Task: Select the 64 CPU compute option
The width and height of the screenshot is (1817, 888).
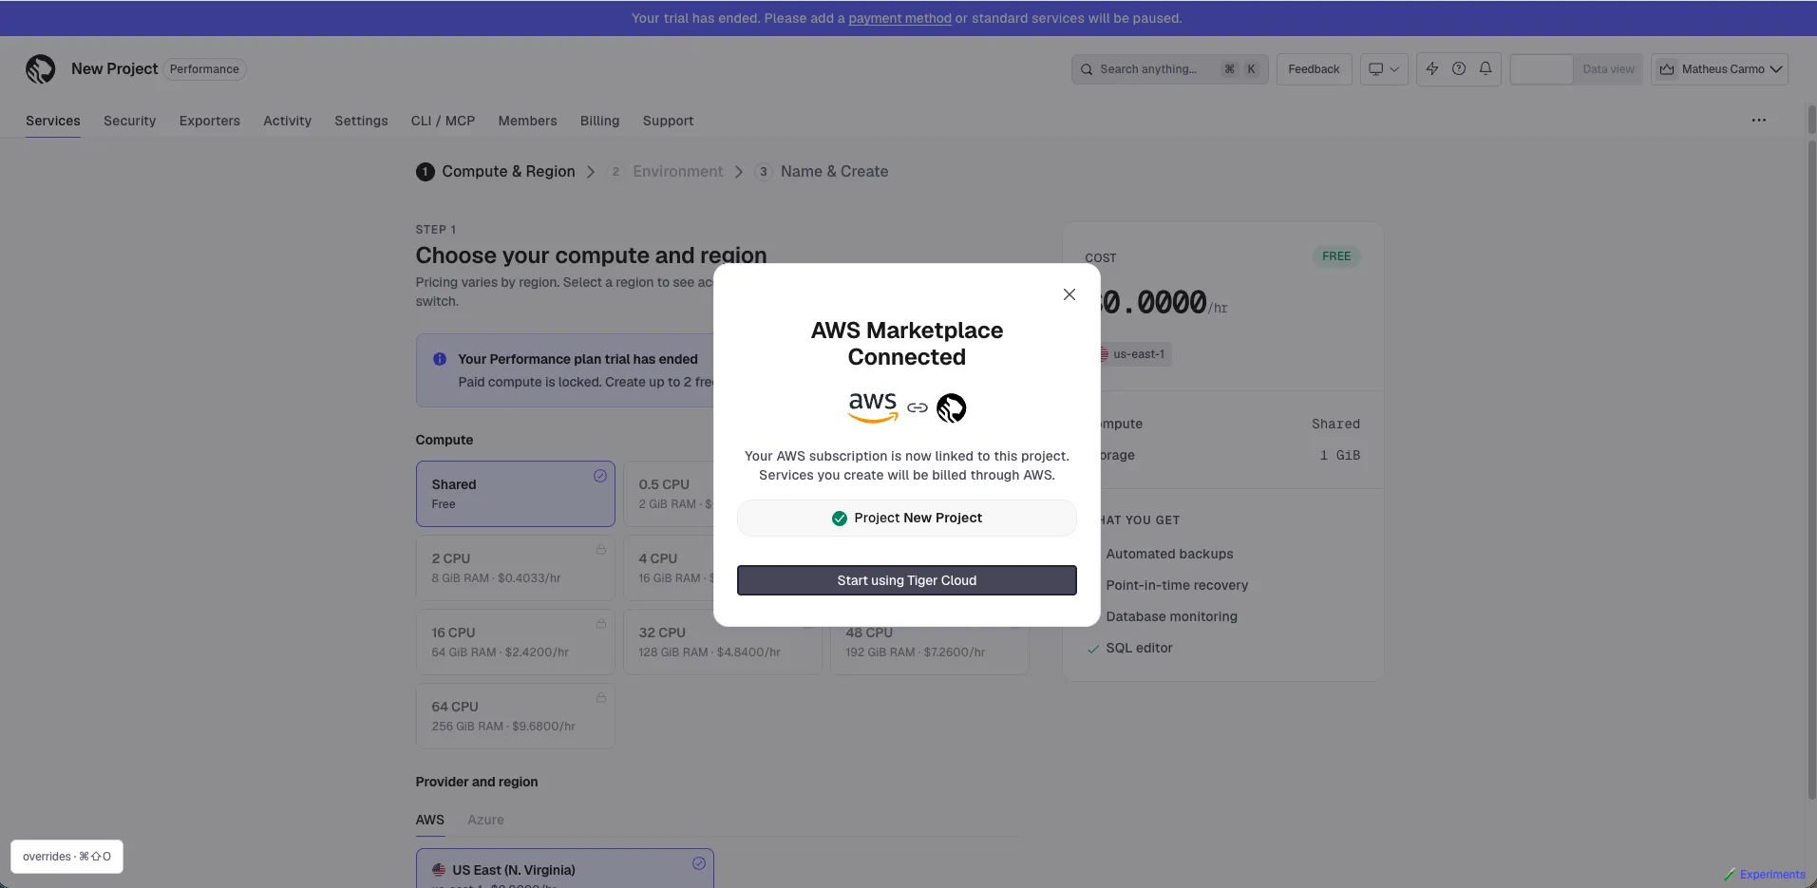Action: tap(515, 716)
